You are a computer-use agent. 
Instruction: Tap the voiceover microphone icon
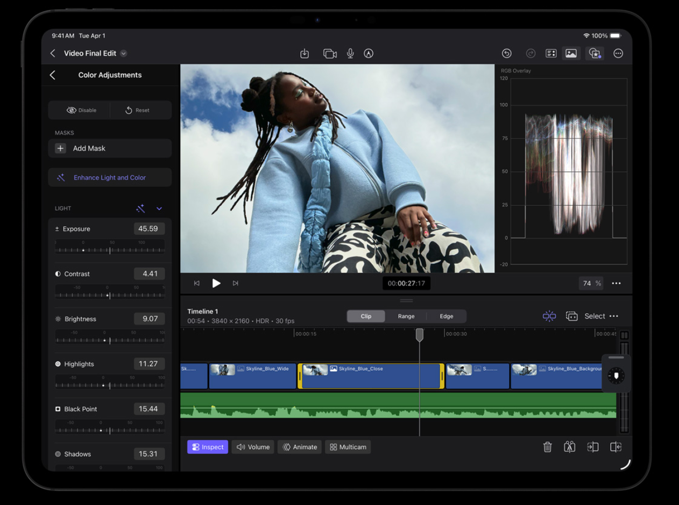(350, 53)
